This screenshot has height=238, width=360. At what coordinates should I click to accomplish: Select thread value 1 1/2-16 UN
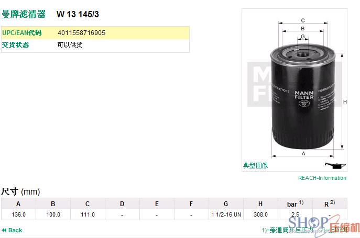click(x=226, y=214)
